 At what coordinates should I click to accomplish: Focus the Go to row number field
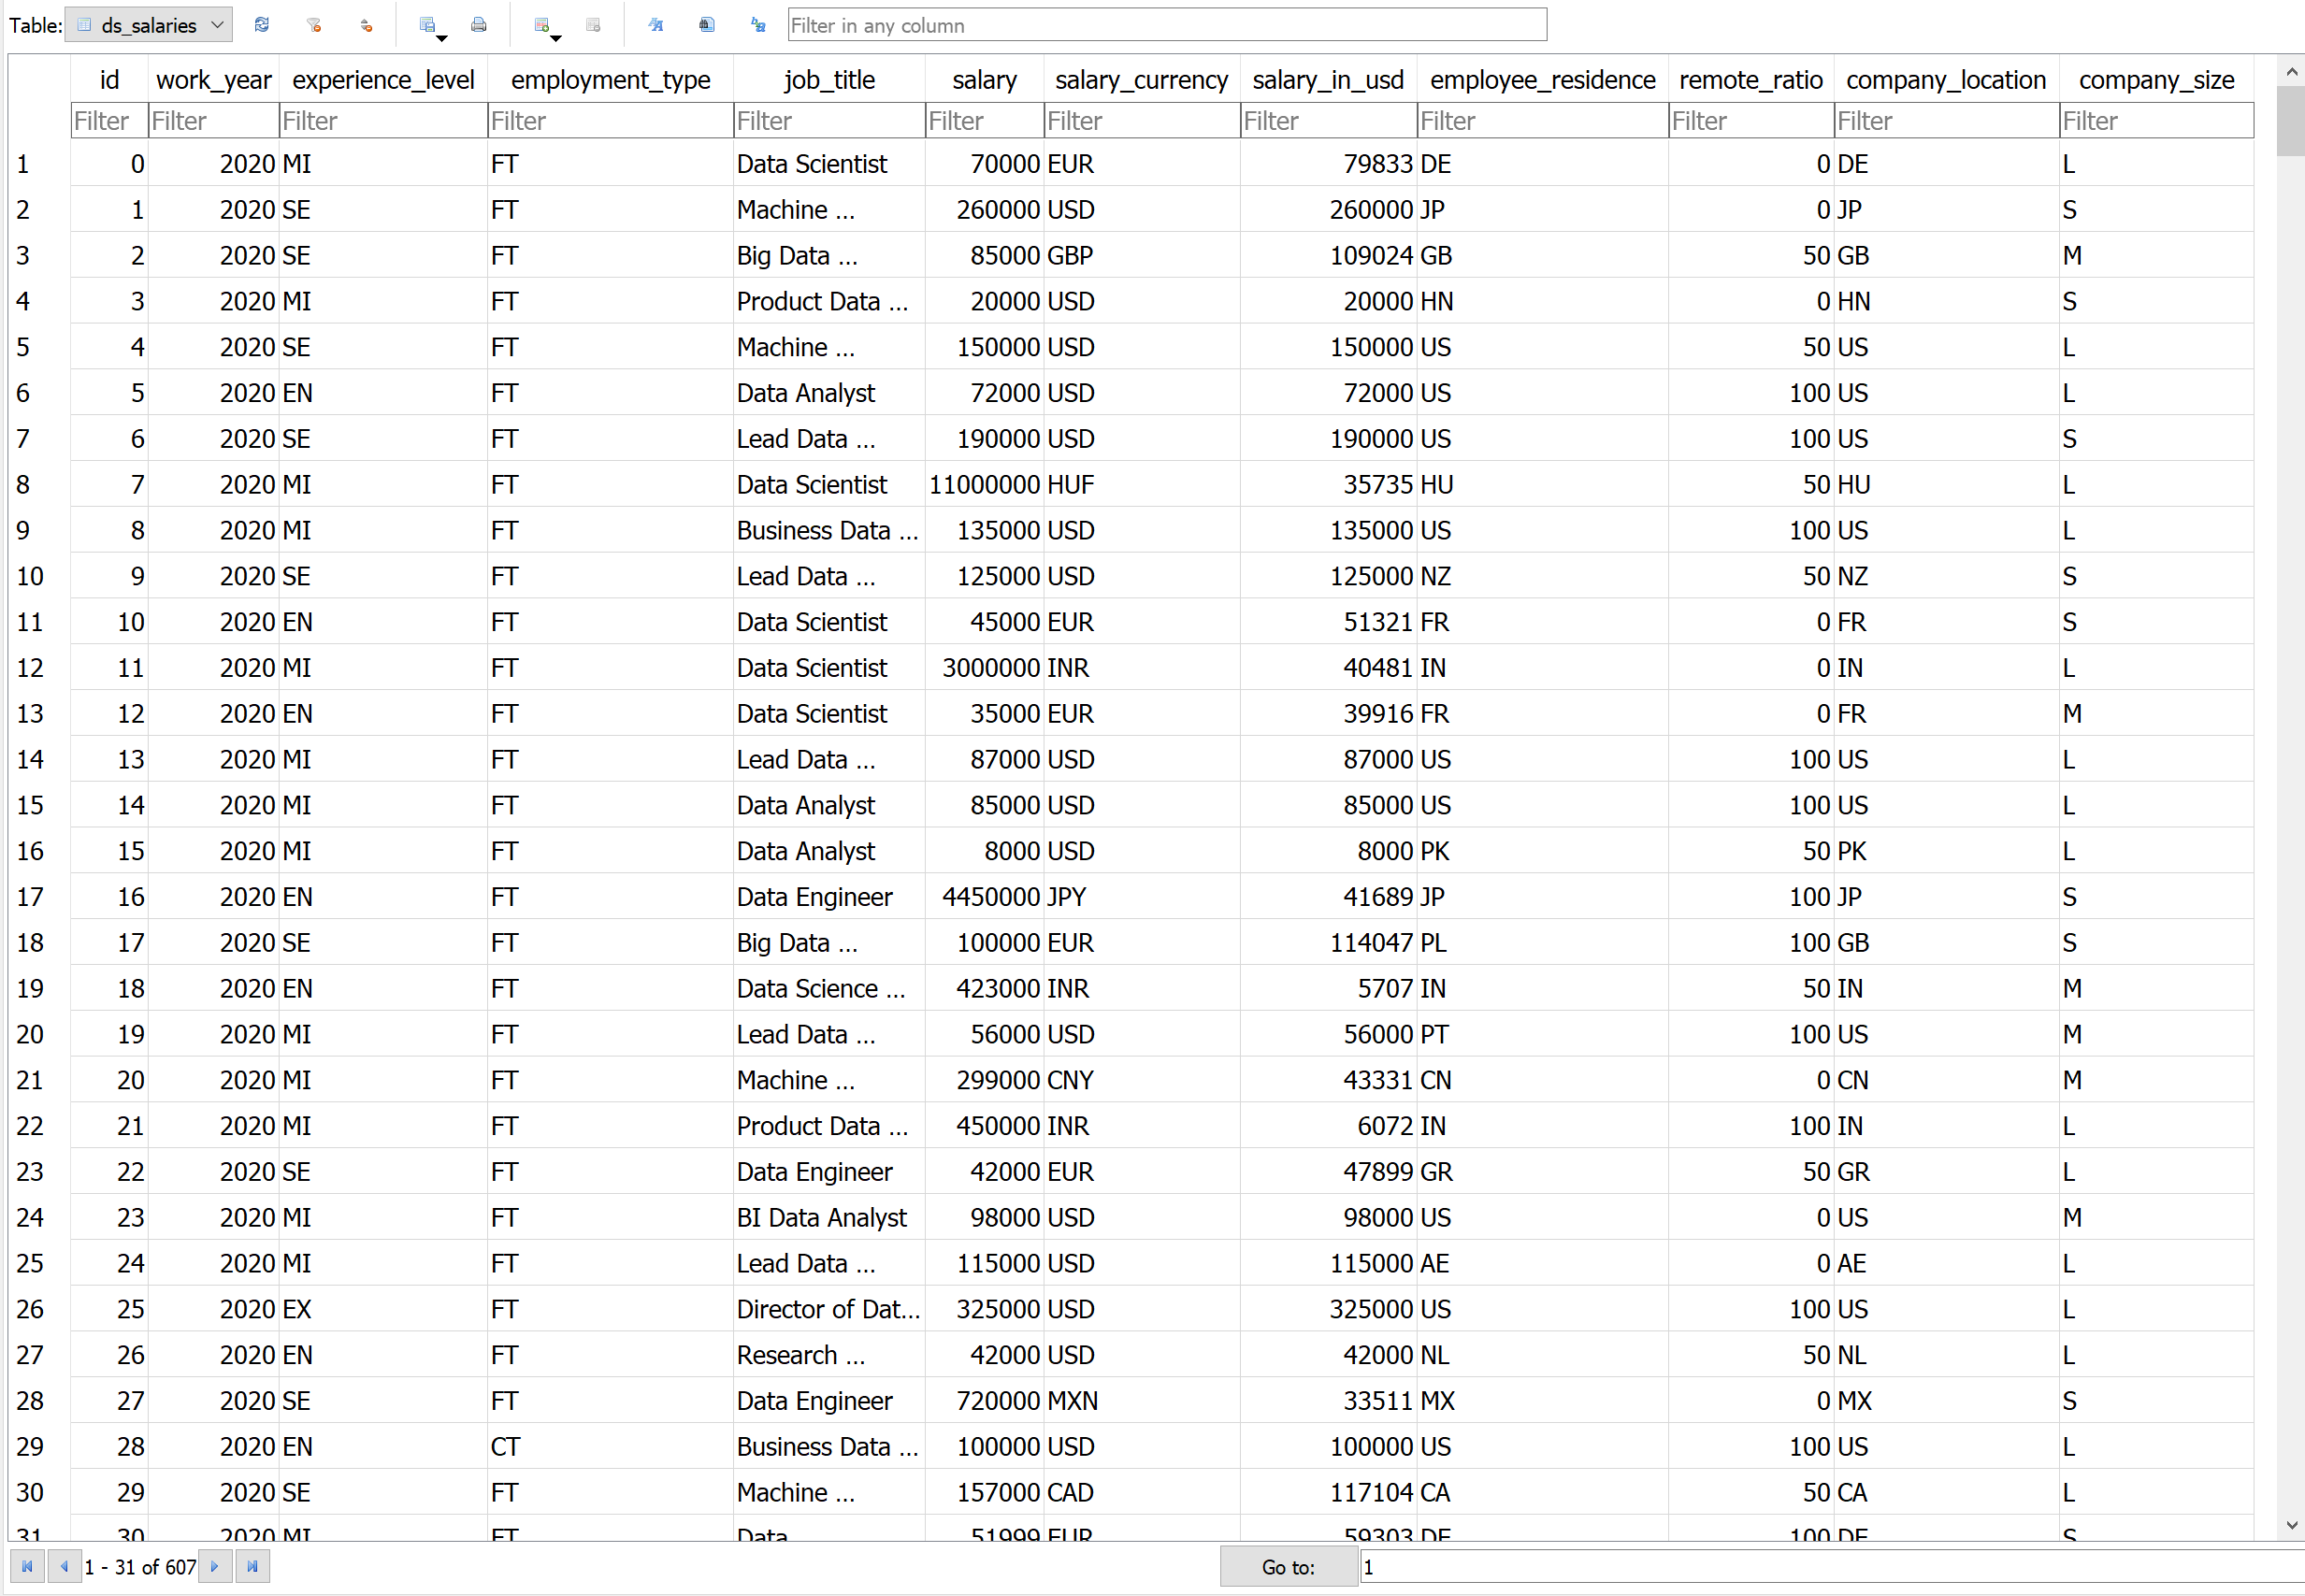point(1832,1567)
